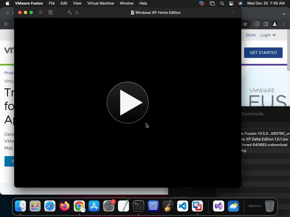Start the Windows XP virtual machine with the big play button
The image size is (290, 217).
click(128, 103)
